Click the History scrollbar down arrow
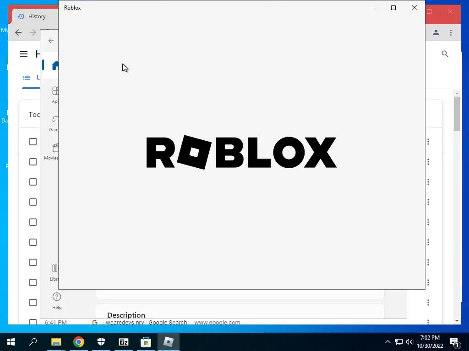 [x=457, y=321]
